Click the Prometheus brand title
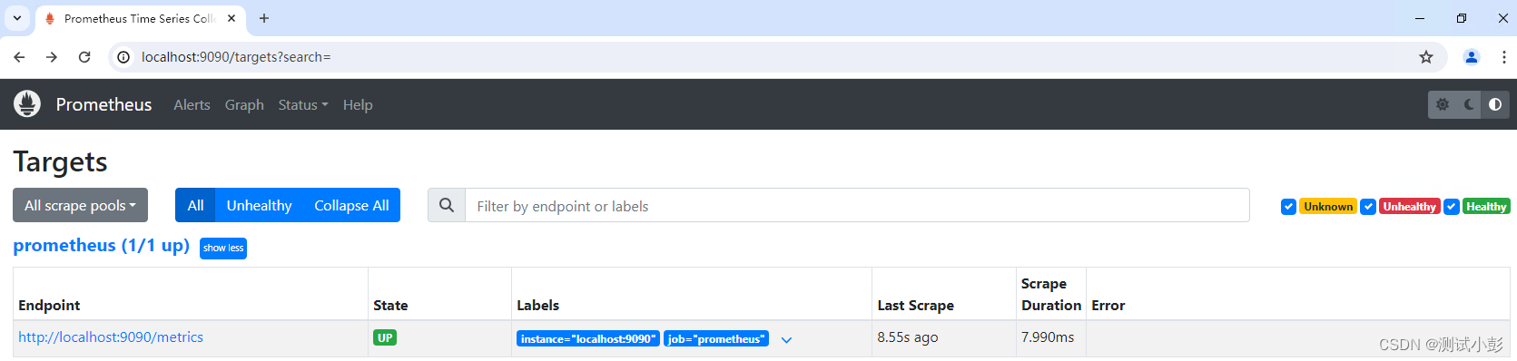1517x361 pixels. click(x=103, y=104)
